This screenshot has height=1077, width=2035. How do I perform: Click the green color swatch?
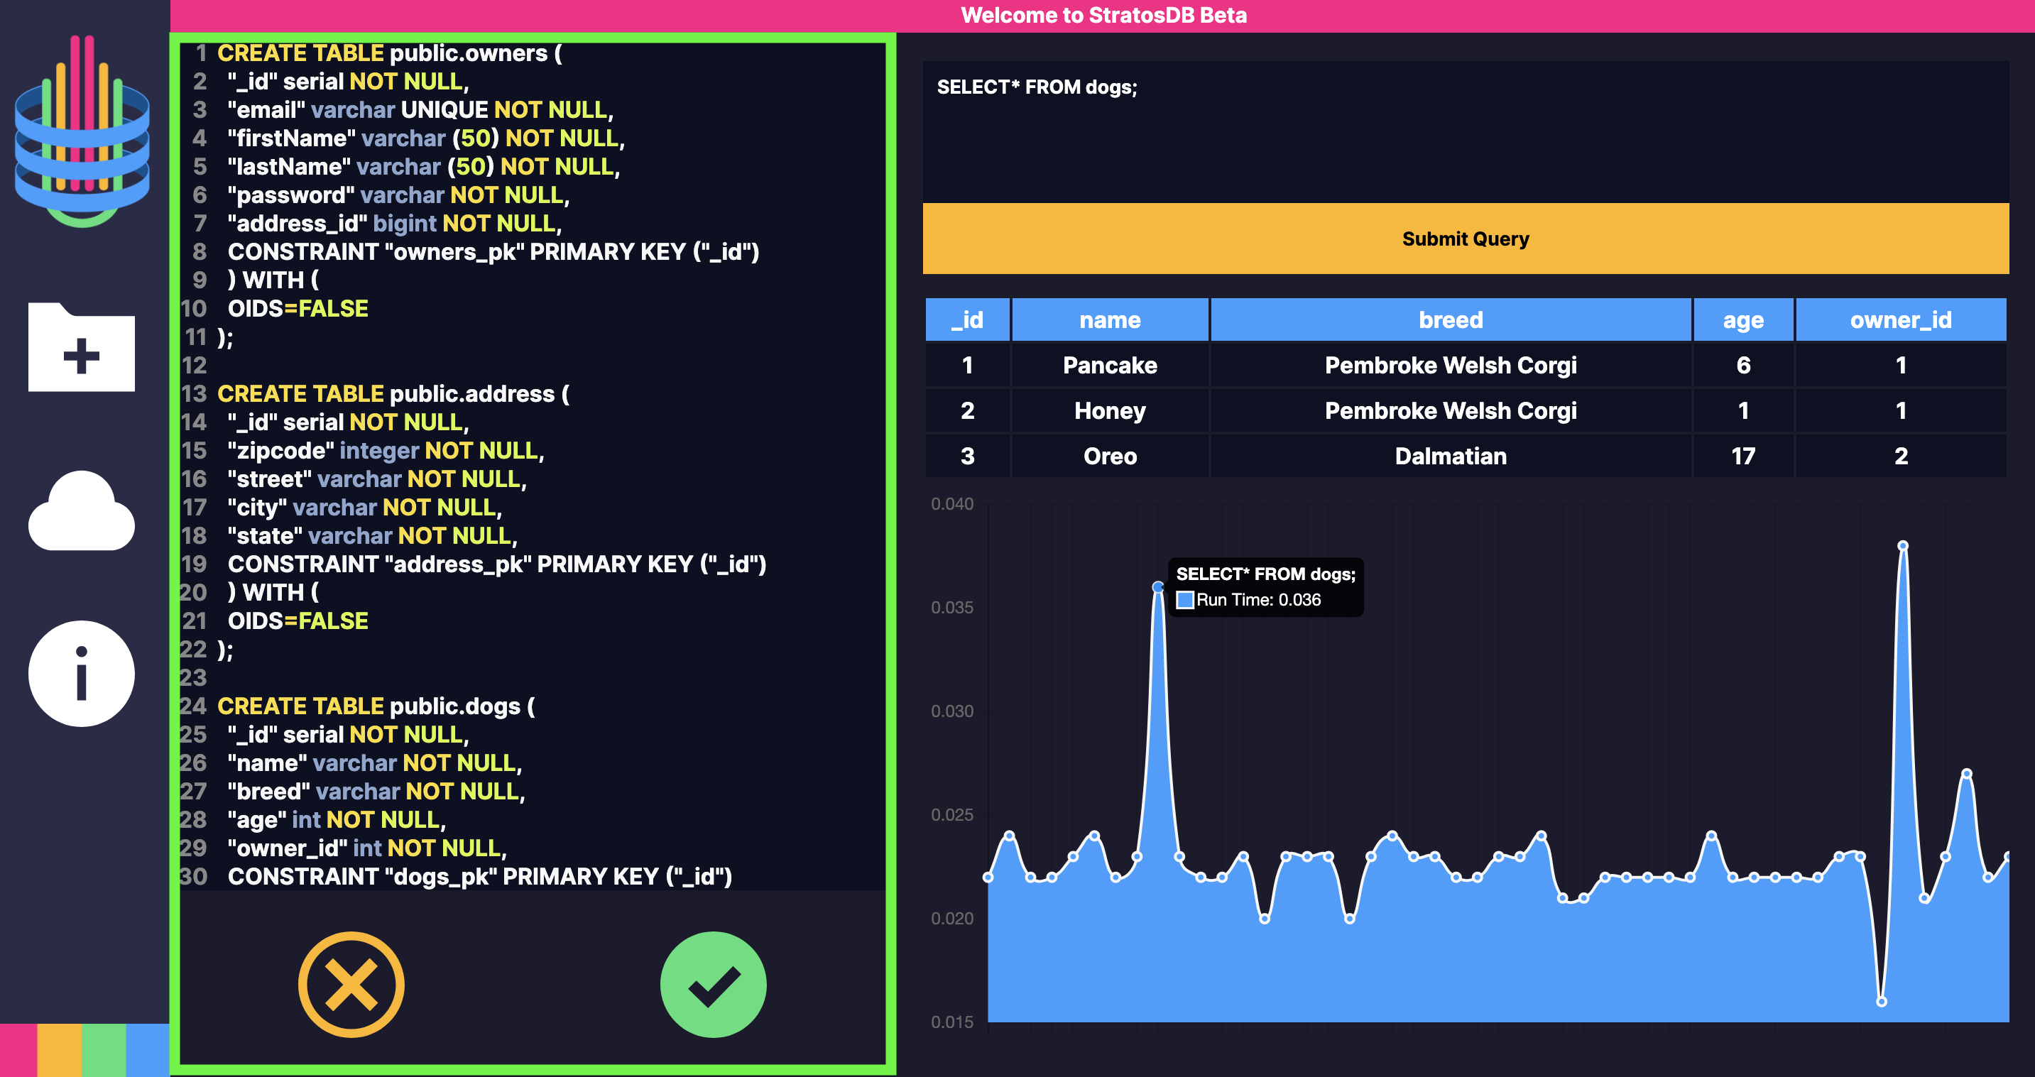(x=104, y=1050)
